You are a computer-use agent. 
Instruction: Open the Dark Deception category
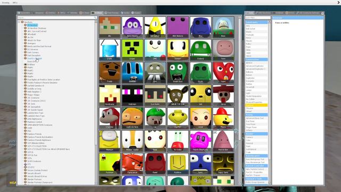click(x=34, y=55)
